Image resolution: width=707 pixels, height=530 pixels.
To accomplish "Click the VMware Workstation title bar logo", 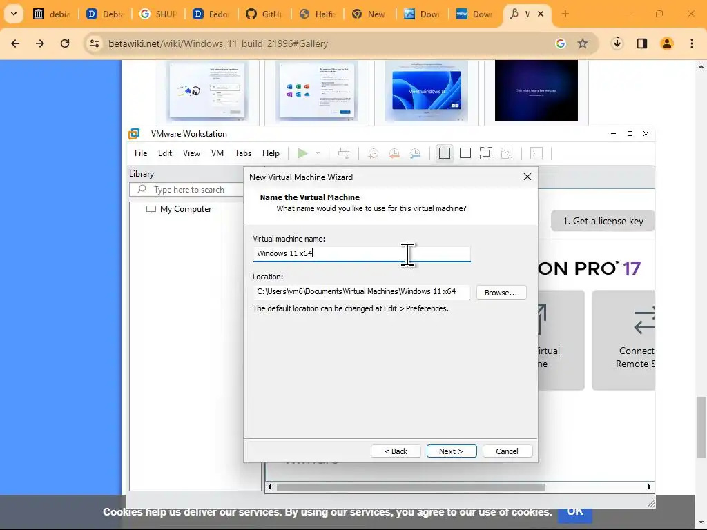I will coord(134,134).
